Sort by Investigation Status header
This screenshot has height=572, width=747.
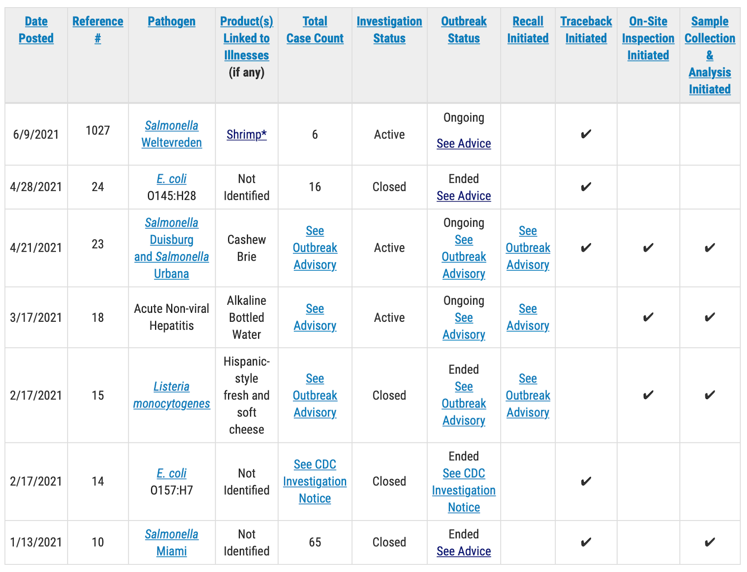click(389, 30)
